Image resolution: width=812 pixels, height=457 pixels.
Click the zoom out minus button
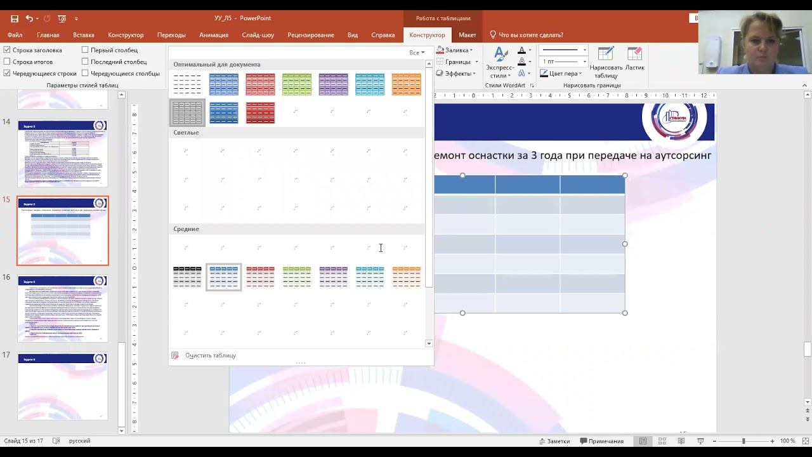click(715, 441)
